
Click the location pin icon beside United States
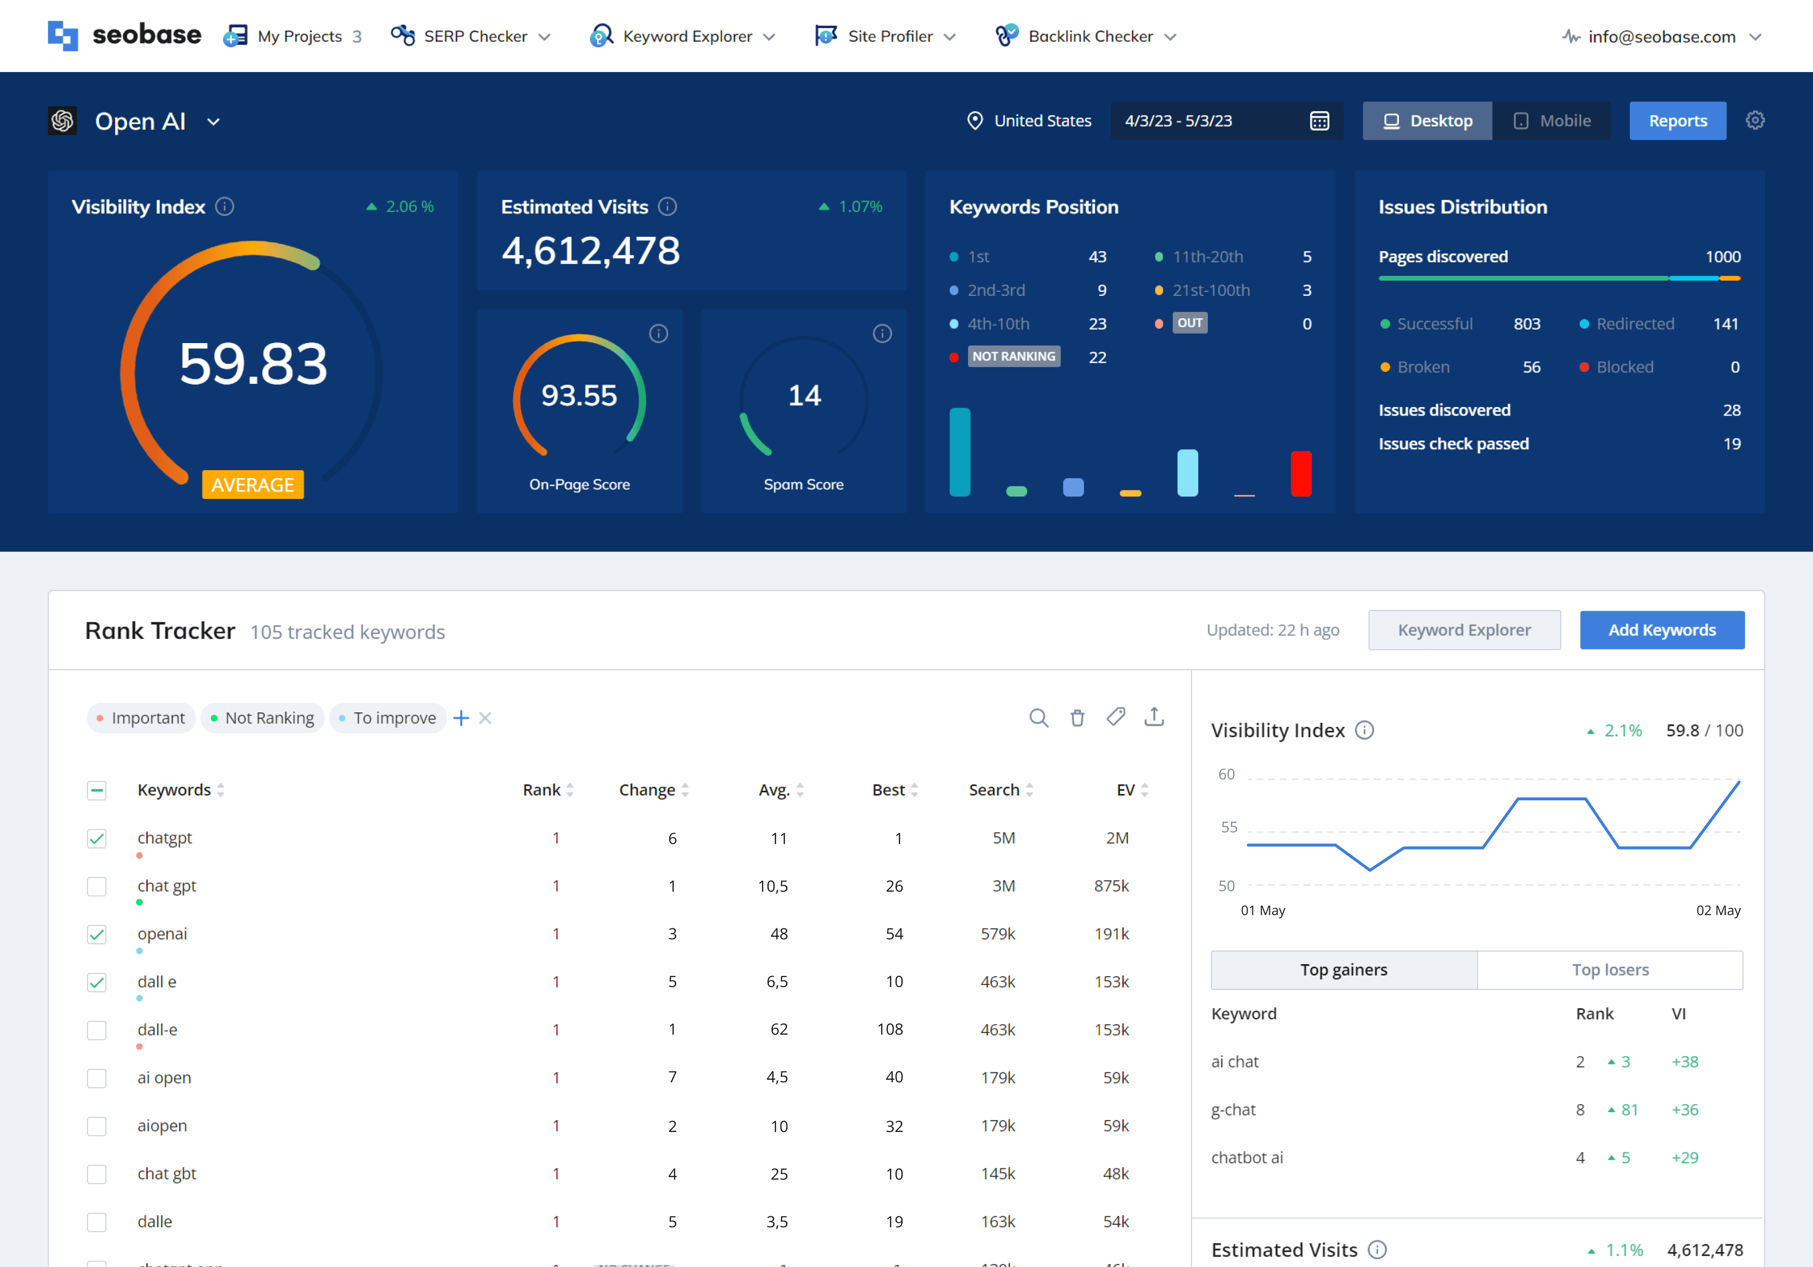coord(975,121)
